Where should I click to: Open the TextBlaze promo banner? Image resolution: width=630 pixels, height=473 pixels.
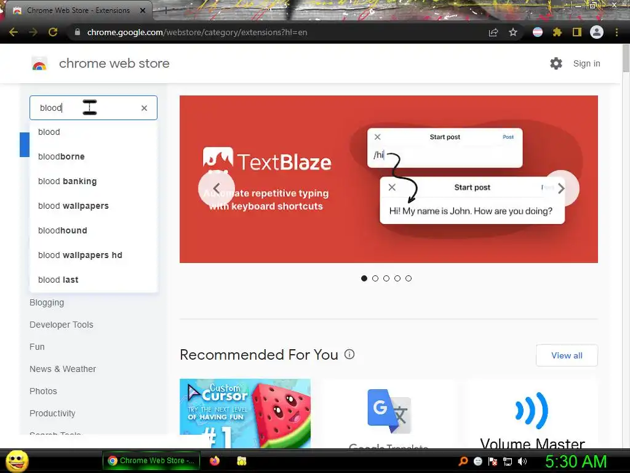[389, 179]
